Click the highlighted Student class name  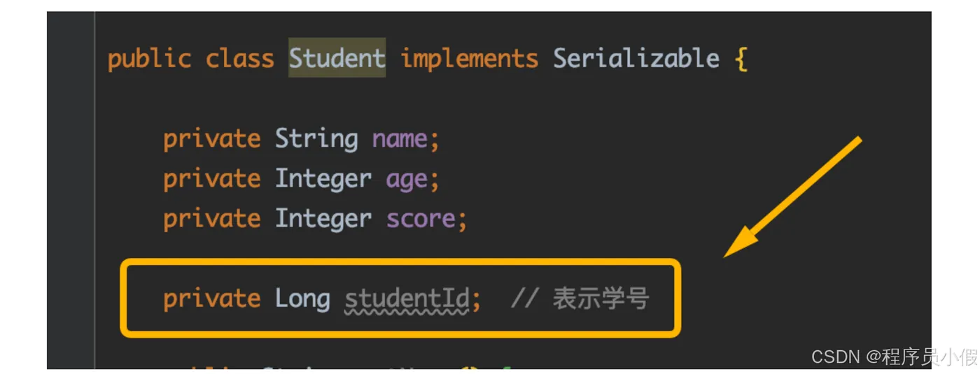pos(337,58)
